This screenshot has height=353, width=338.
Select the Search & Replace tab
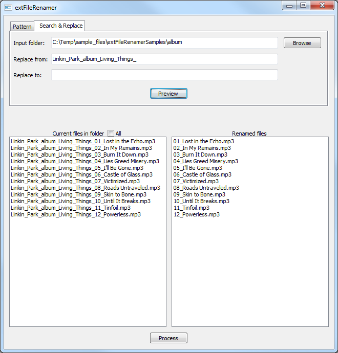tap(61, 26)
